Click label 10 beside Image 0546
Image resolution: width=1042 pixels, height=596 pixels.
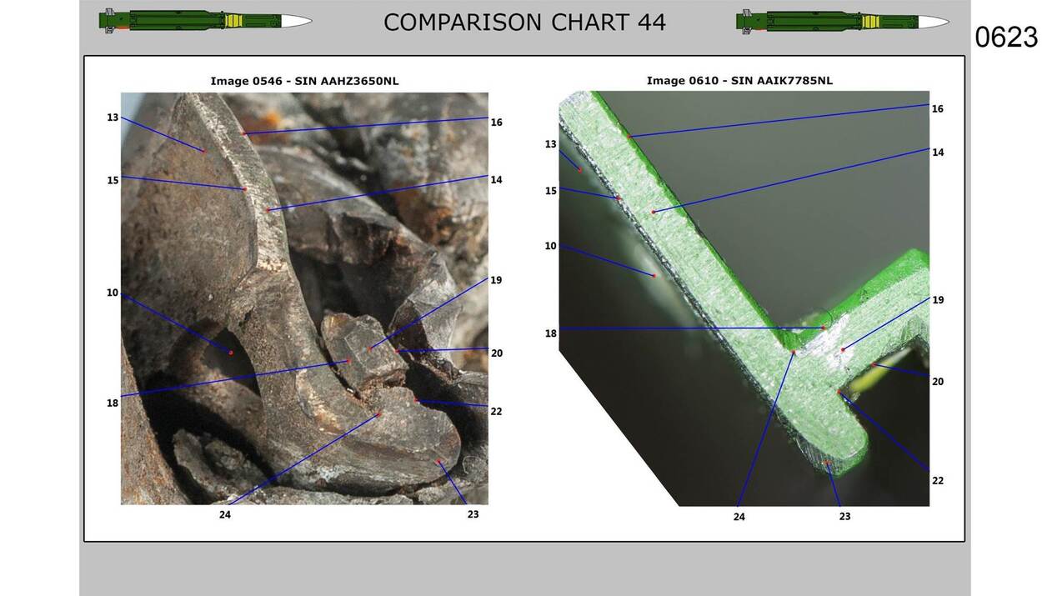click(113, 293)
